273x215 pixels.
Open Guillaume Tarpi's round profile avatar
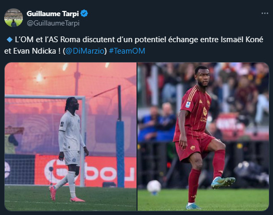point(14,18)
